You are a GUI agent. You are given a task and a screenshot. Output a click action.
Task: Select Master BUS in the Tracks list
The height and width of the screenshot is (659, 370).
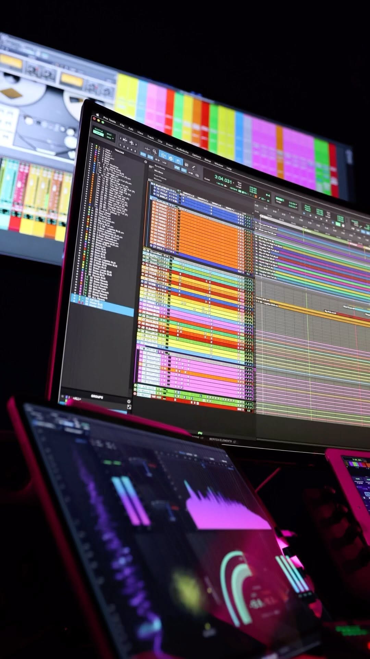pyautogui.click(x=96, y=303)
